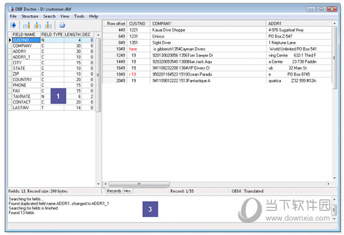Click the data grid horizontal scroll right arrow
This screenshot has width=344, height=235.
pyautogui.click(x=329, y=184)
